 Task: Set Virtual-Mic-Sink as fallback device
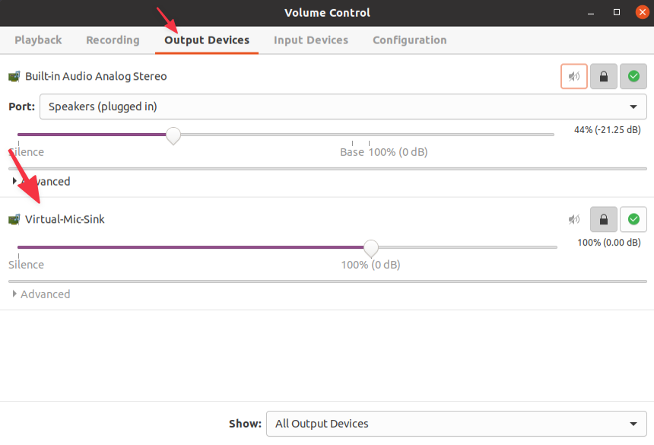[x=633, y=220]
